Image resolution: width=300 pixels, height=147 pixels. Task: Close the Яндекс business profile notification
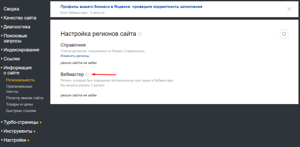289,9
